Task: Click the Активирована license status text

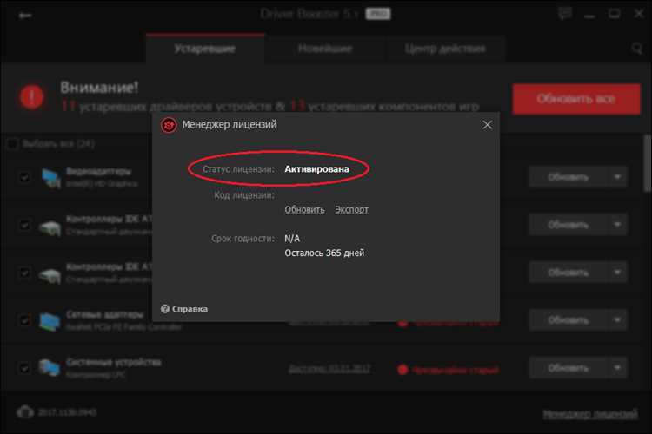Action: point(316,169)
